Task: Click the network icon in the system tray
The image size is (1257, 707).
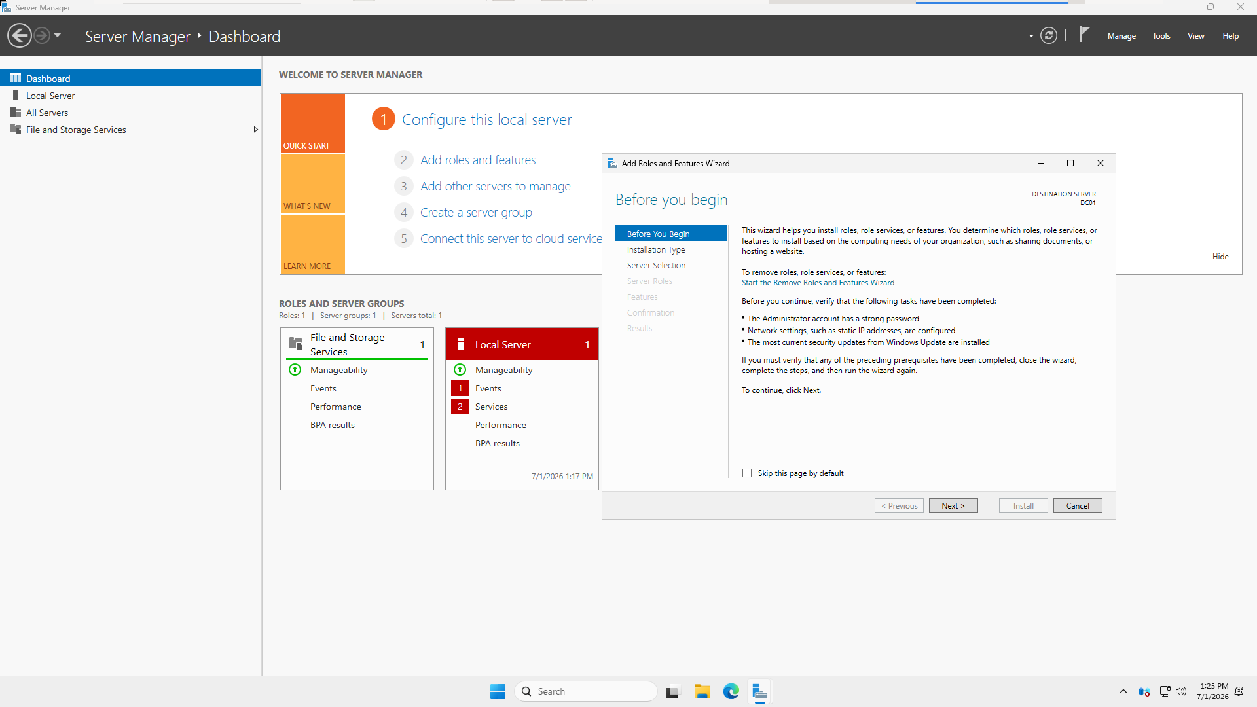Action: point(1165,691)
